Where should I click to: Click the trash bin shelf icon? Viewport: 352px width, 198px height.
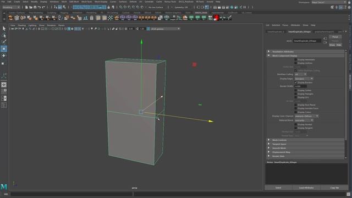pos(92,18)
